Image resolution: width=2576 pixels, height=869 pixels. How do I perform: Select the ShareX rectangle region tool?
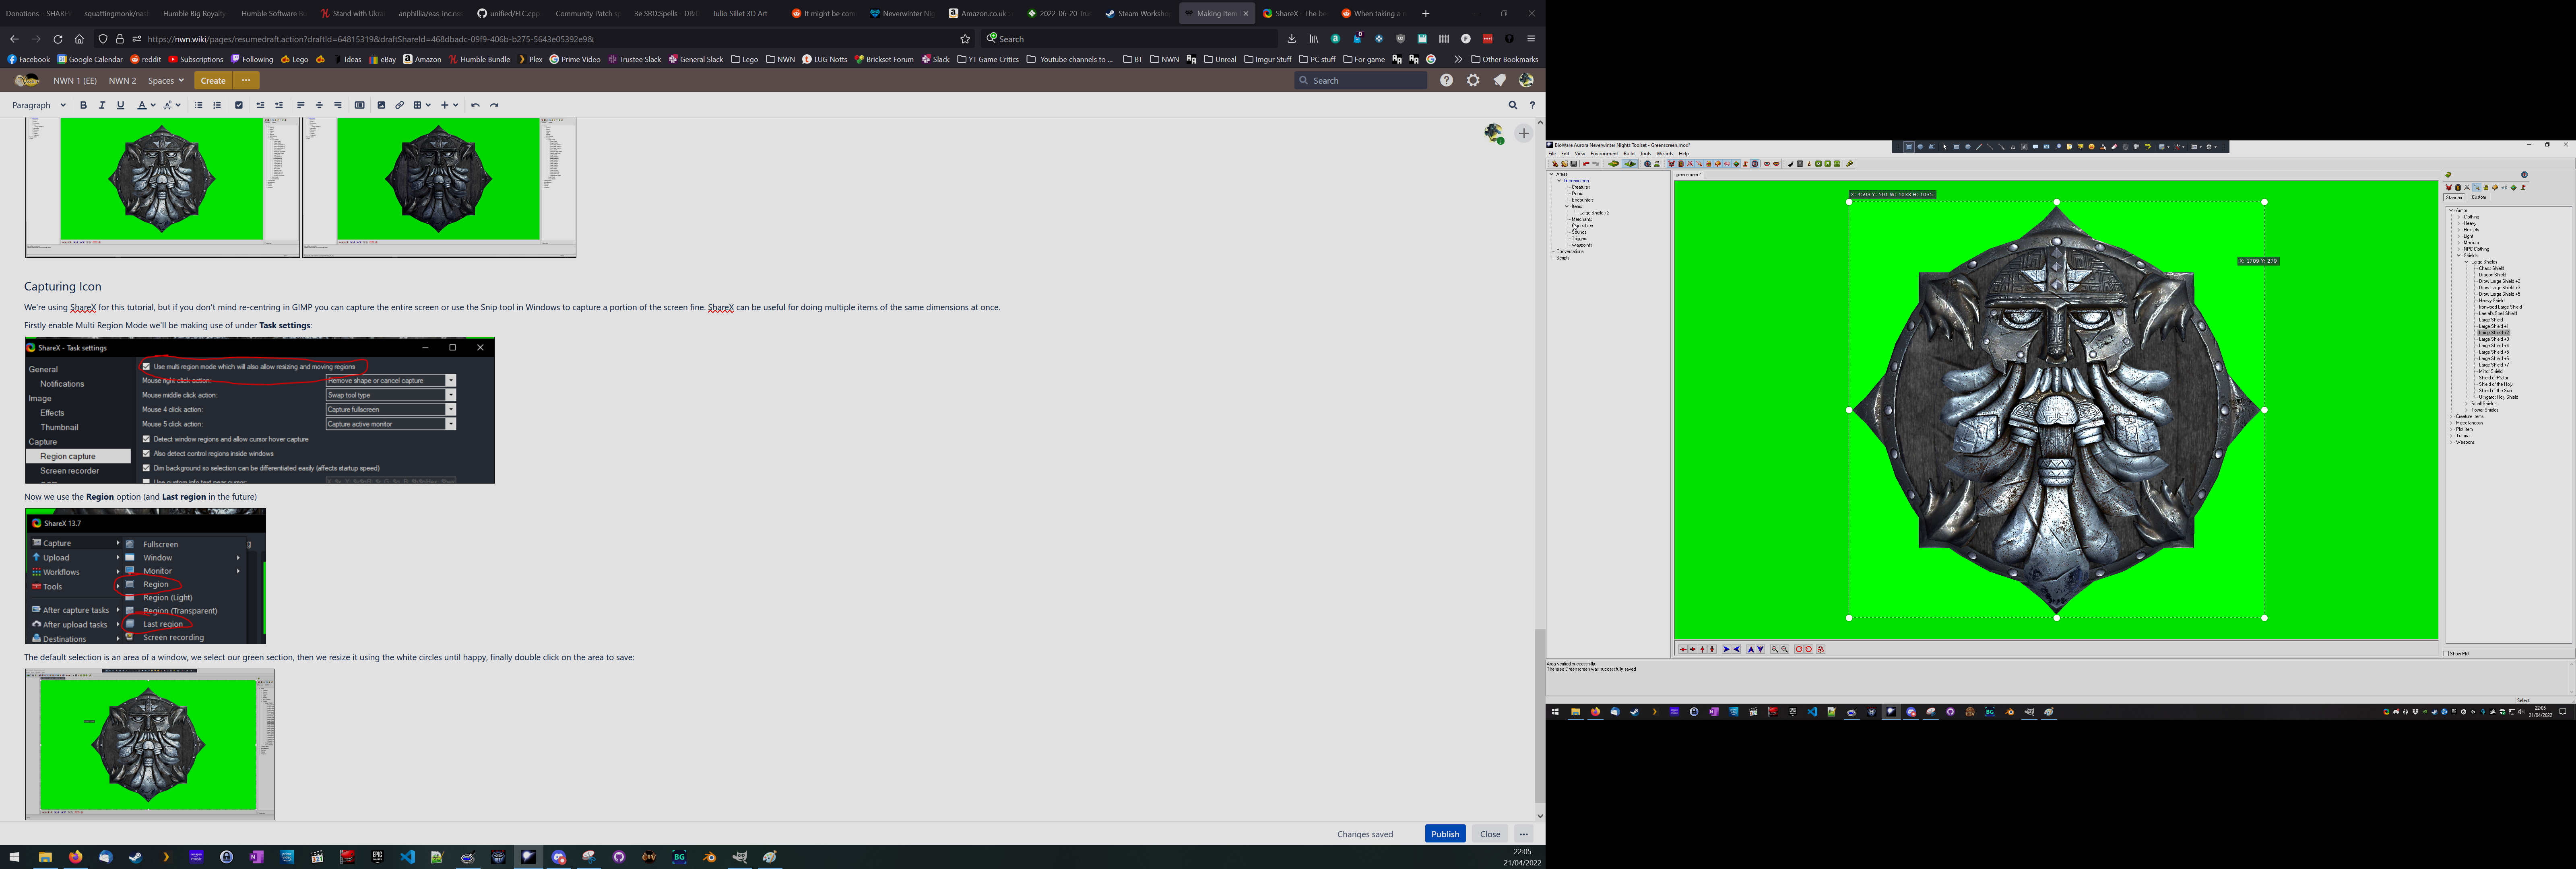(1909, 147)
